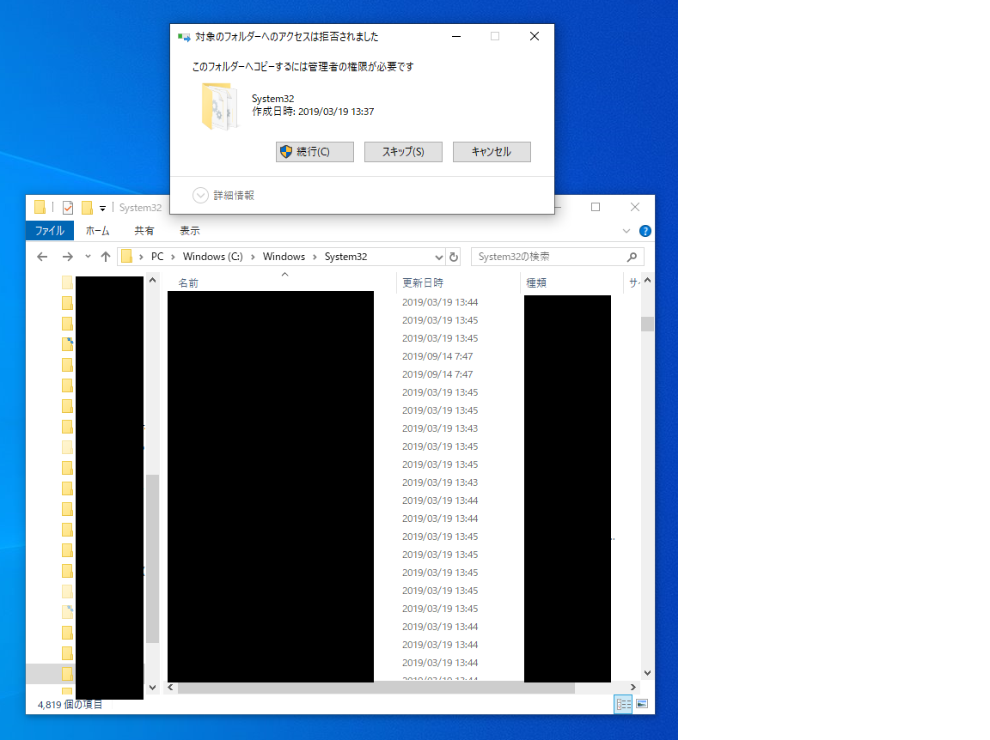Click PC in the address breadcrumb

(x=157, y=257)
